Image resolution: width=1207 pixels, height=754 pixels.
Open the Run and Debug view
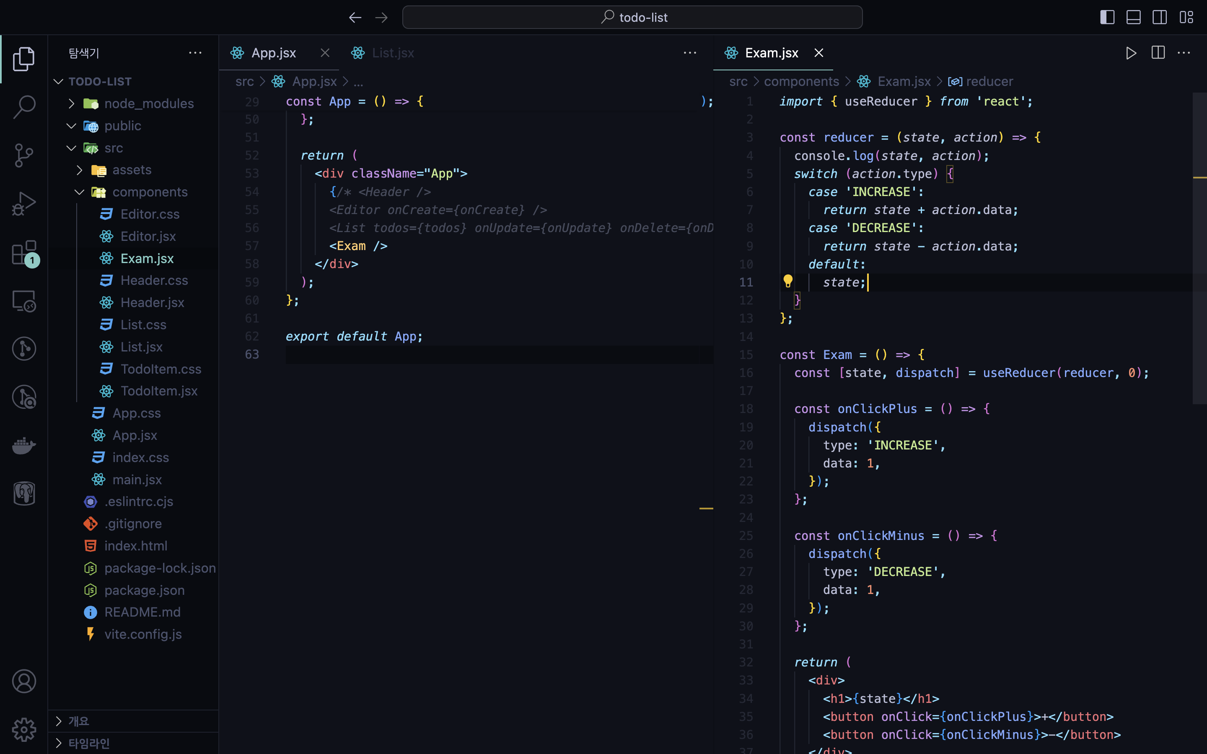[23, 204]
